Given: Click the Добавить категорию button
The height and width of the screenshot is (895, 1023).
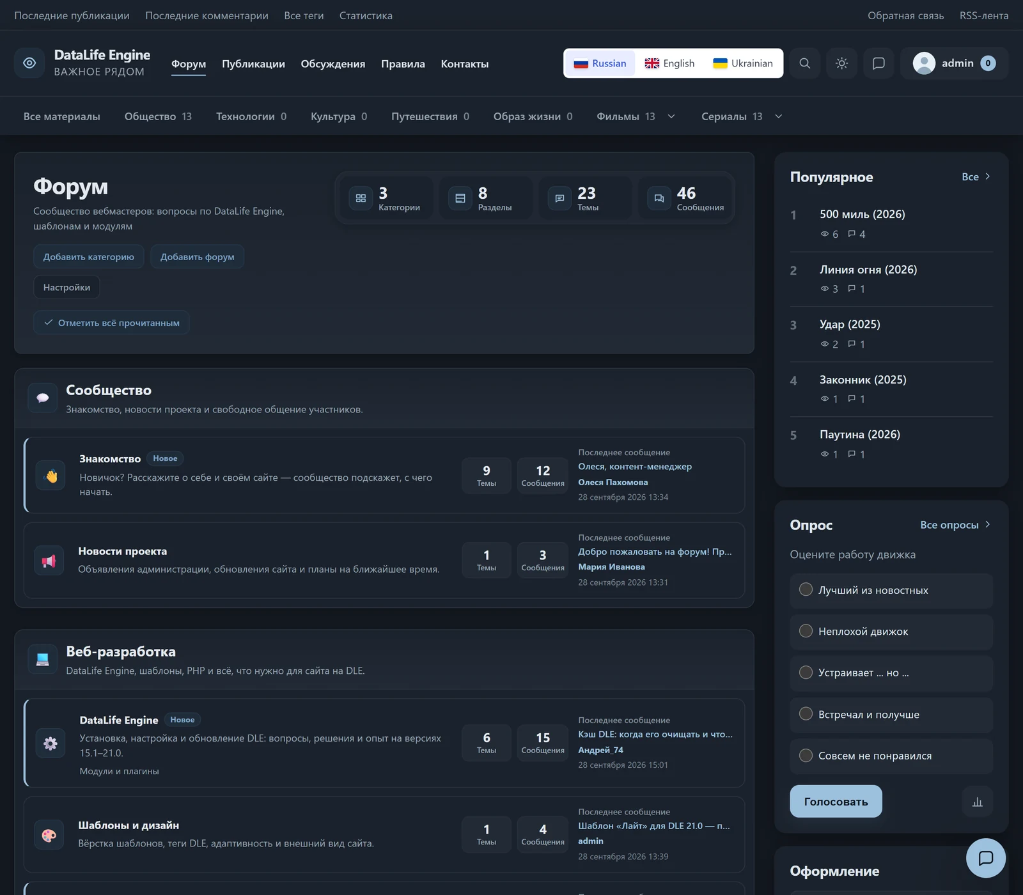Looking at the screenshot, I should [x=89, y=256].
